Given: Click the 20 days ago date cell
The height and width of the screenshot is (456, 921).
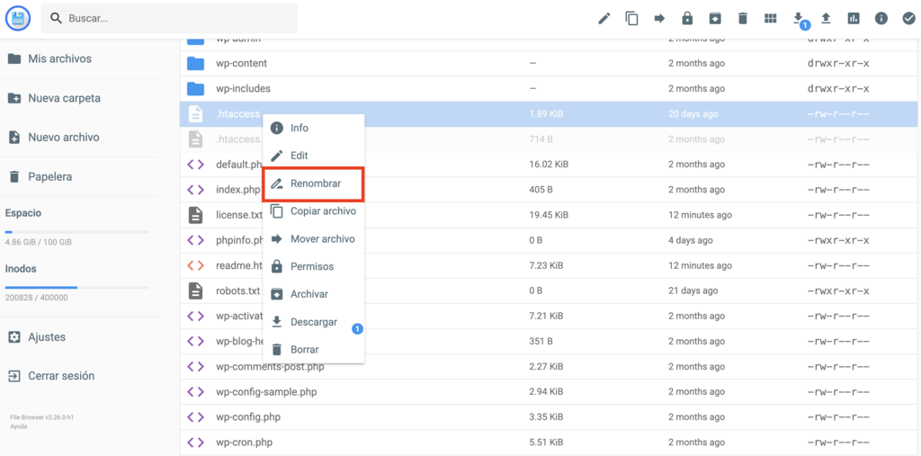Looking at the screenshot, I should [x=693, y=114].
